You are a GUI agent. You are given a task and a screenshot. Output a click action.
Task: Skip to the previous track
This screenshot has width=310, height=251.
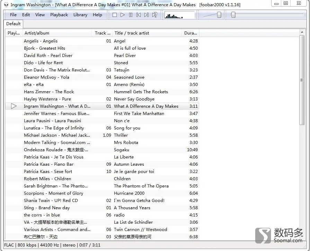139,15
